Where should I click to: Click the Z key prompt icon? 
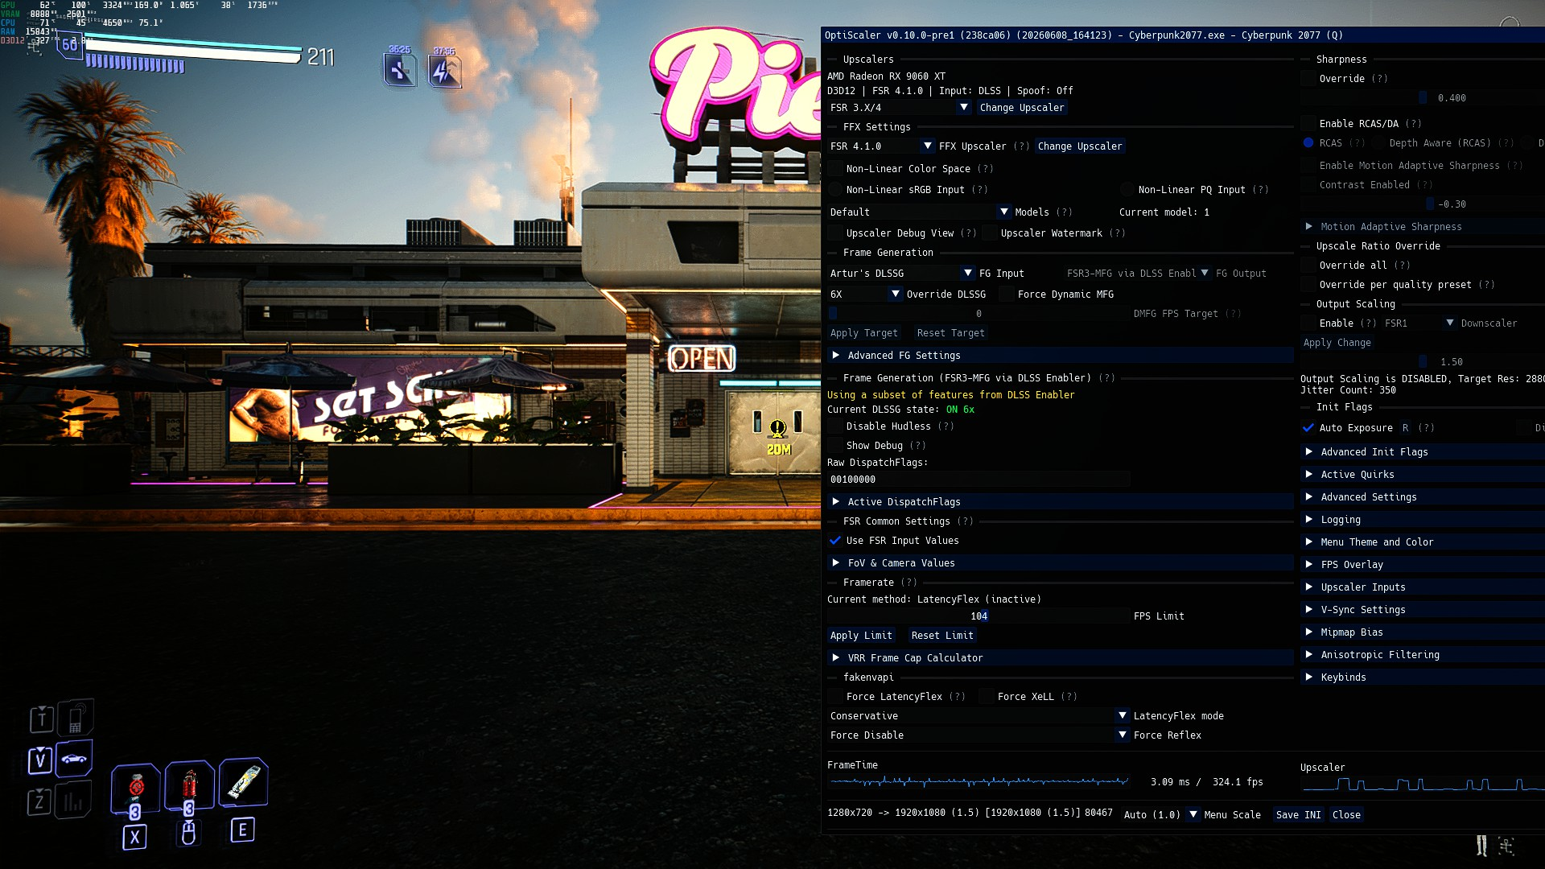pyautogui.click(x=39, y=801)
